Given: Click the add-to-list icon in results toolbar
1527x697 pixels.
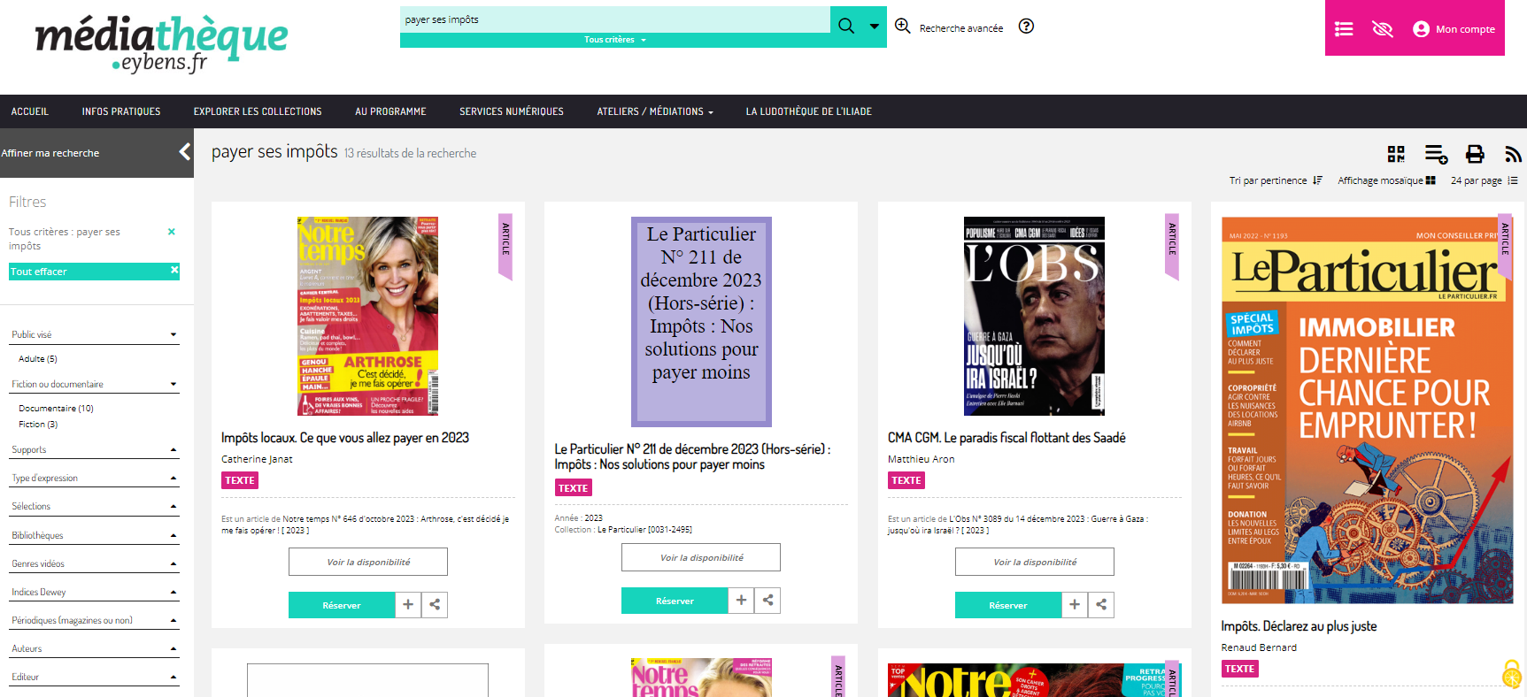Looking at the screenshot, I should [x=1436, y=154].
